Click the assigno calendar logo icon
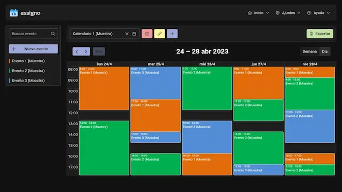 coord(13,13)
